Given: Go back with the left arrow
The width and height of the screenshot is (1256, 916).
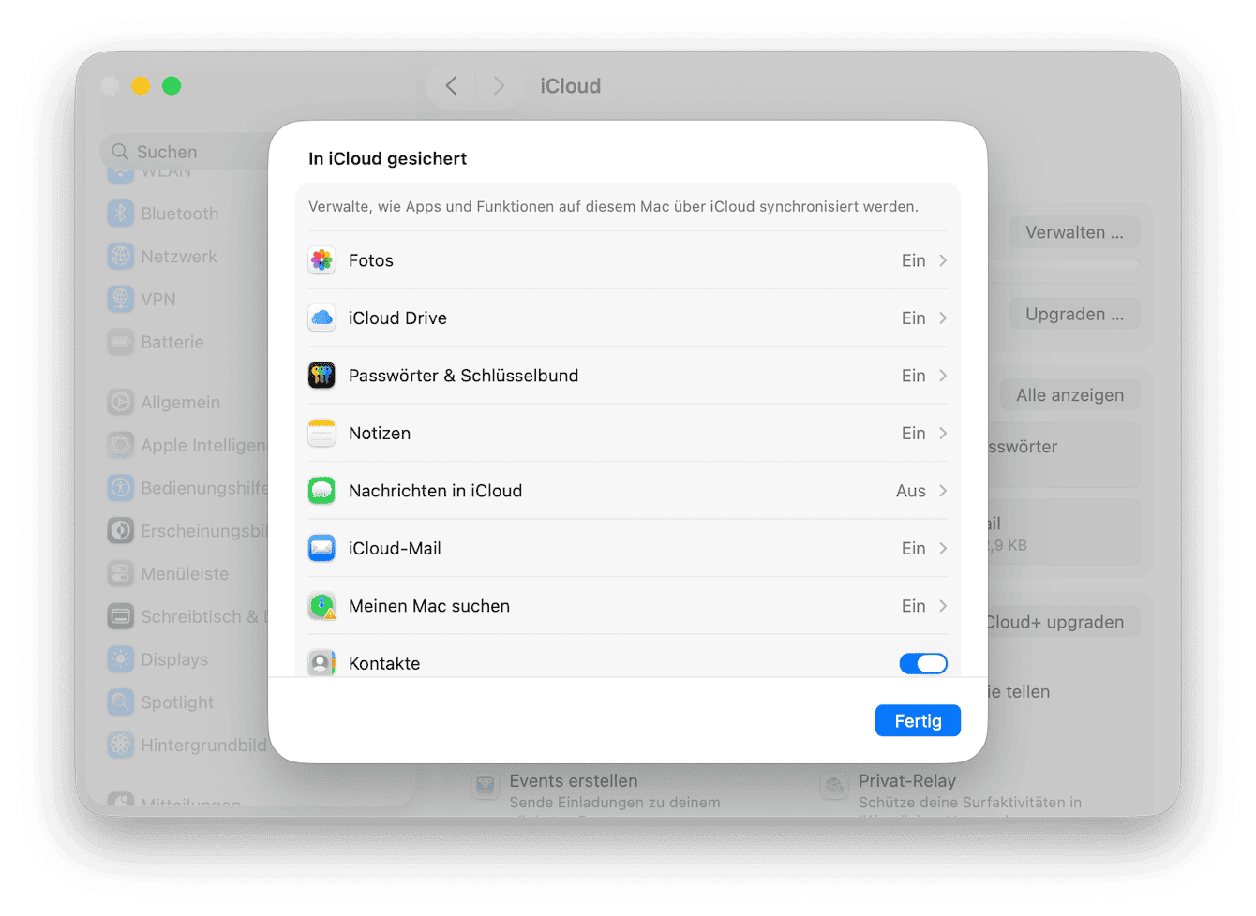Looking at the screenshot, I should click(x=451, y=86).
